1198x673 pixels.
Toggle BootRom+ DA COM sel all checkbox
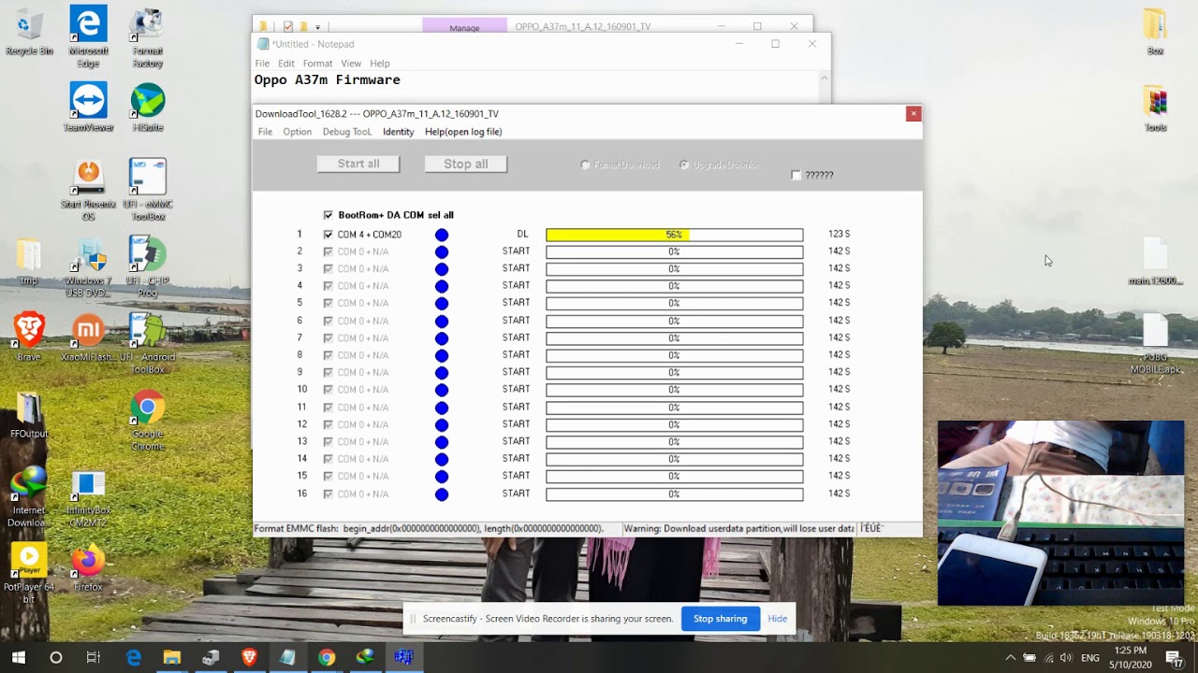pyautogui.click(x=328, y=215)
